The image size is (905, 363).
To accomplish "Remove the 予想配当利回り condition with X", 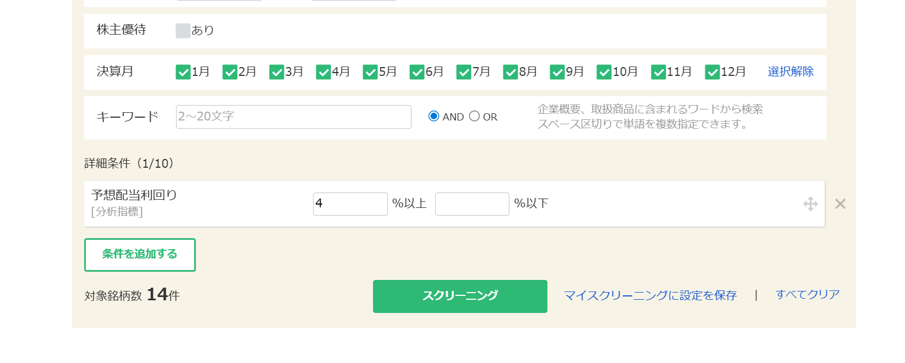I will pyautogui.click(x=840, y=204).
